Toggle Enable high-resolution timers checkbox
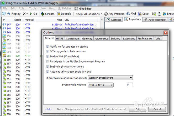The image size is (174, 116). click(x=48, y=67)
